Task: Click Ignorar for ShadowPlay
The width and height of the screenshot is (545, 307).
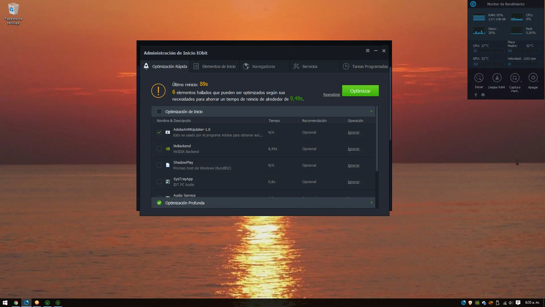Action: tap(353, 165)
